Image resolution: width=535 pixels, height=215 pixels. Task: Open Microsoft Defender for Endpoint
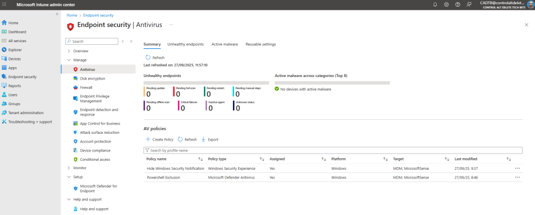(x=98, y=188)
